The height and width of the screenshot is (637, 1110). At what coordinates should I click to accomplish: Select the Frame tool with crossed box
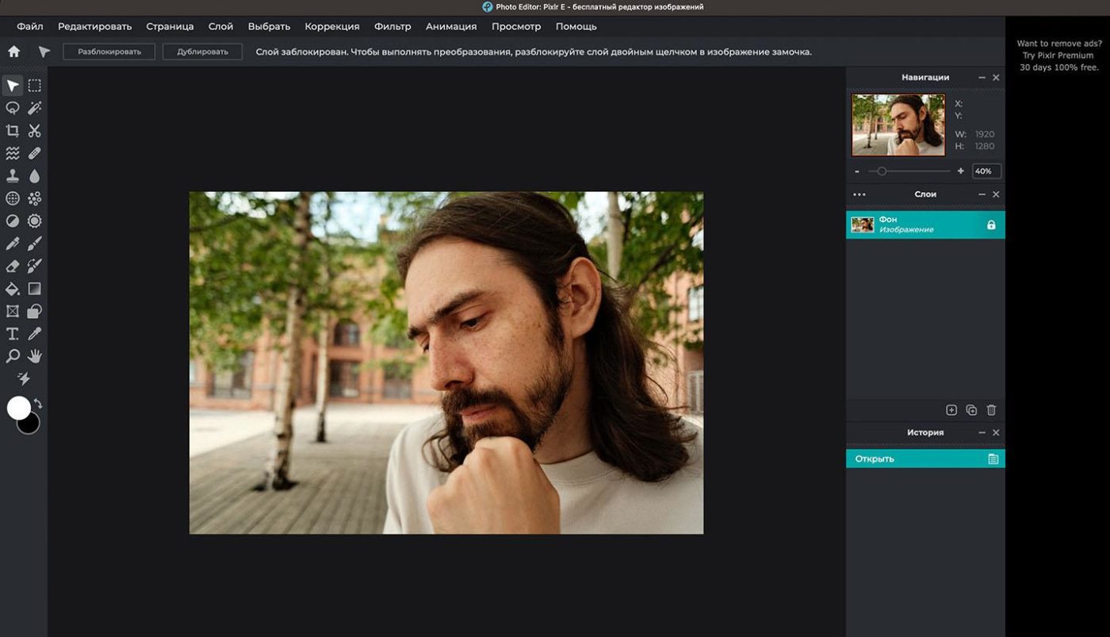(13, 312)
